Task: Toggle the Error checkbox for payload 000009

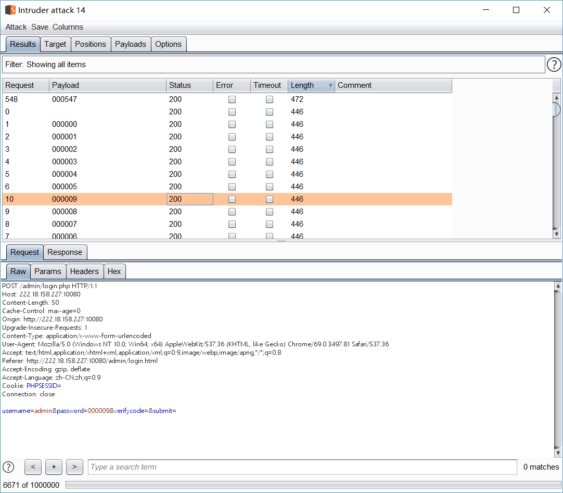Action: [232, 199]
